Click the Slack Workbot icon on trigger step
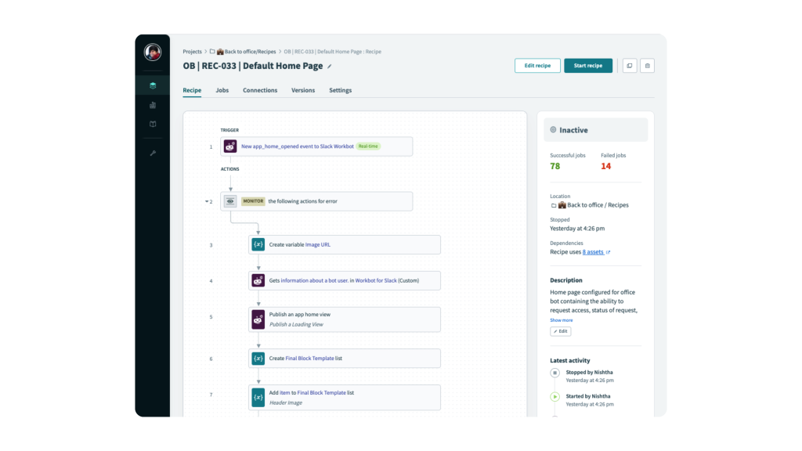Viewport: 802px width, 451px height. [230, 146]
